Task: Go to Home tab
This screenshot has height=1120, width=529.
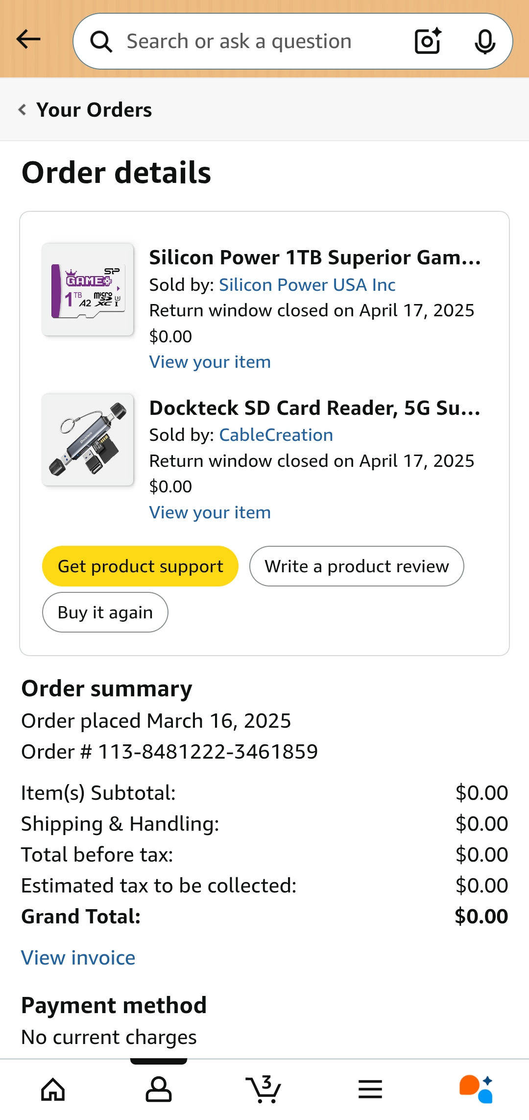Action: [x=53, y=1089]
